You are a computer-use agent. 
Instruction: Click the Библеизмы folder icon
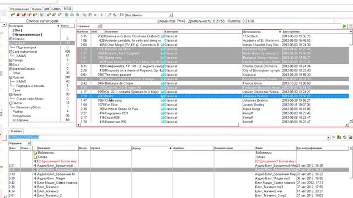coord(35,153)
